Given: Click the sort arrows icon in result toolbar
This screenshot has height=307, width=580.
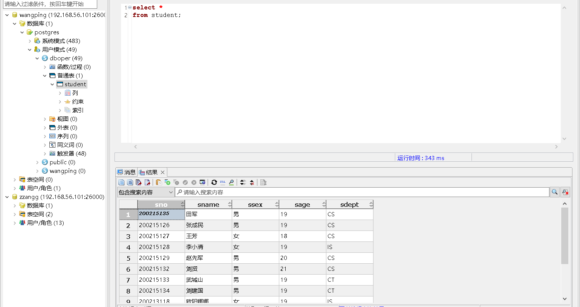Looking at the screenshot, I should click(243, 182).
